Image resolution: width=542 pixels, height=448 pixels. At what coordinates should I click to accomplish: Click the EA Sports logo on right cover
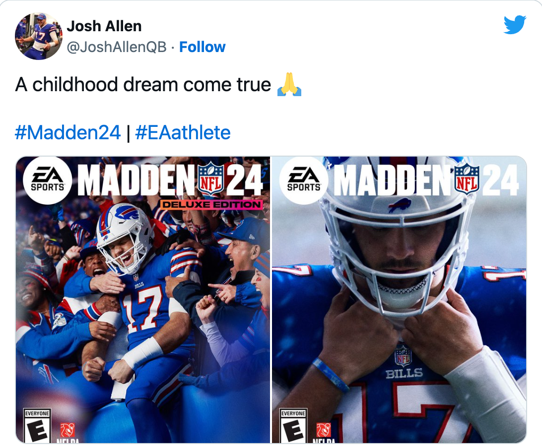304,180
